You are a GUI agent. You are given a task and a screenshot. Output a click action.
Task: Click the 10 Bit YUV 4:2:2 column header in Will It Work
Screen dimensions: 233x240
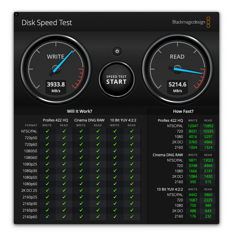[123, 120]
